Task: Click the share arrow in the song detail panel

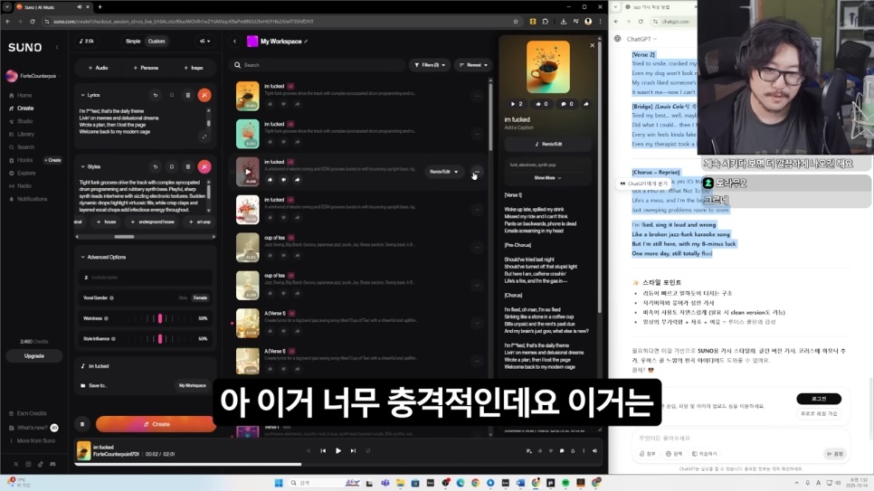Action: (585, 104)
